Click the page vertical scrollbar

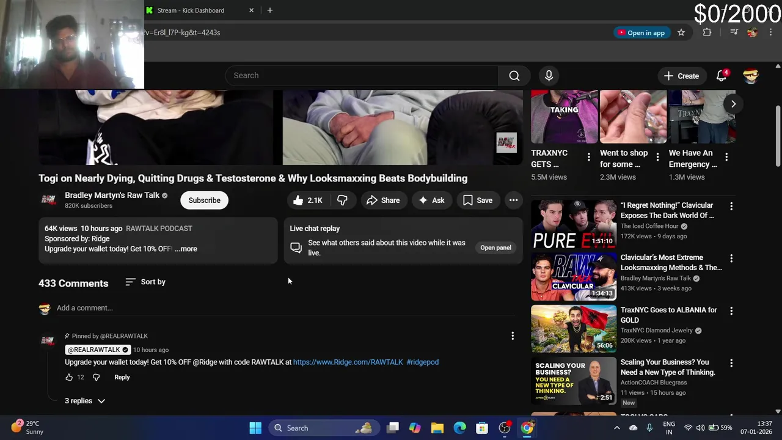pyautogui.click(x=778, y=135)
